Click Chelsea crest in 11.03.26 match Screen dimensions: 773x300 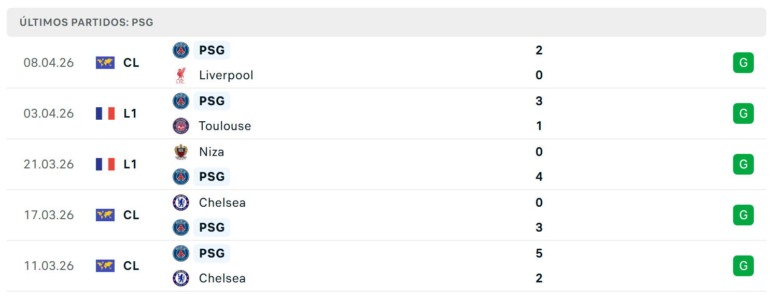[x=181, y=278]
